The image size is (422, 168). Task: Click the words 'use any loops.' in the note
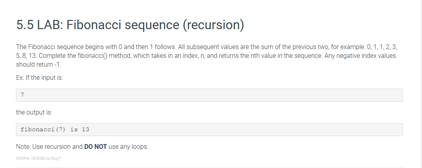[128, 147]
